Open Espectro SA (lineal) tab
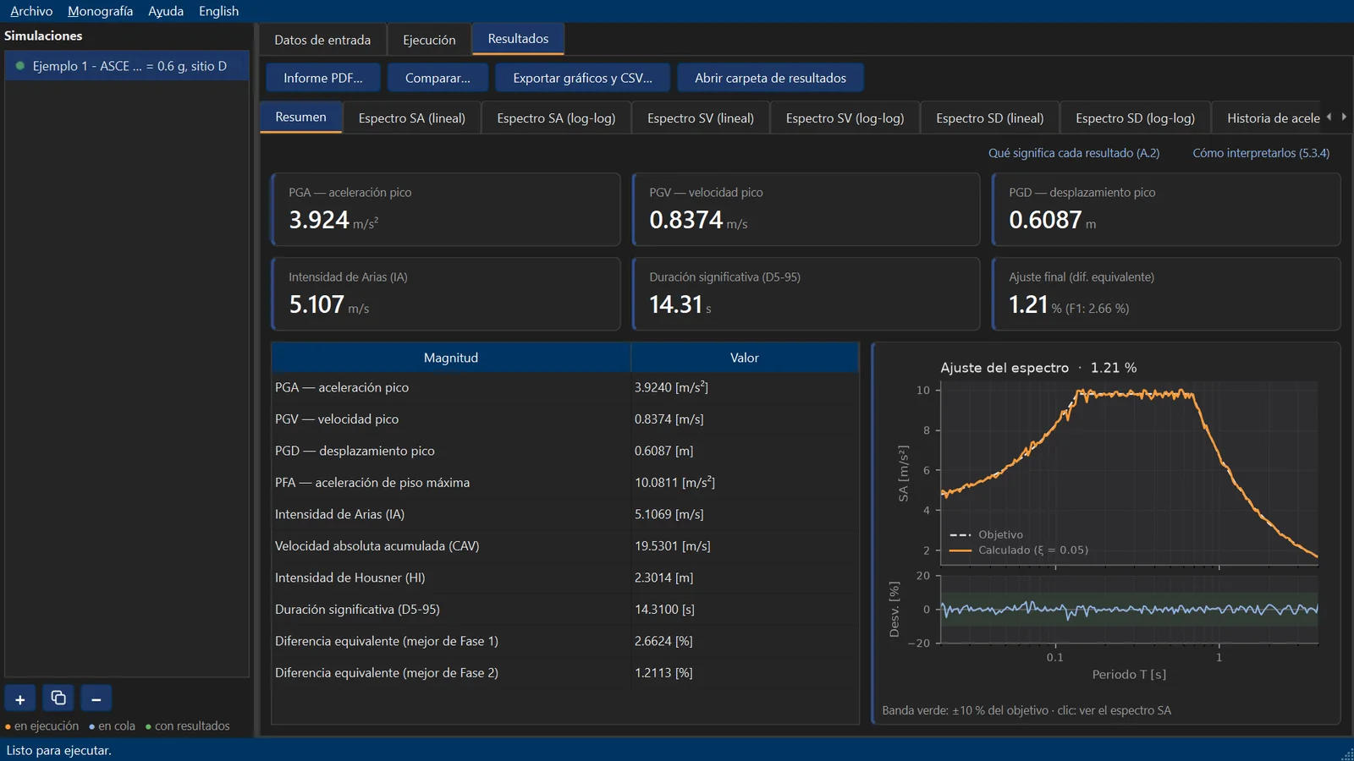Viewport: 1354px width, 761px height. click(411, 118)
